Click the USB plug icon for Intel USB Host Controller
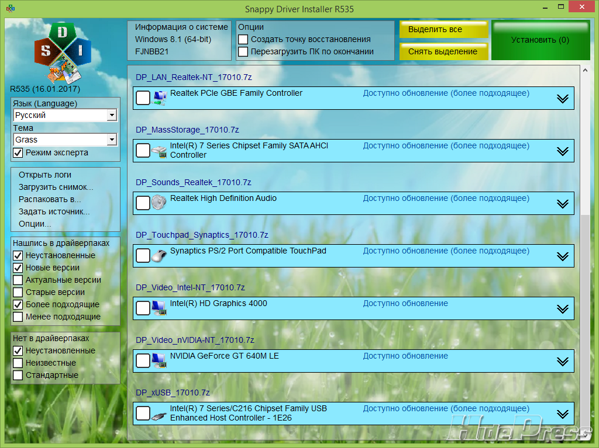This screenshot has height=448, width=599. click(159, 414)
